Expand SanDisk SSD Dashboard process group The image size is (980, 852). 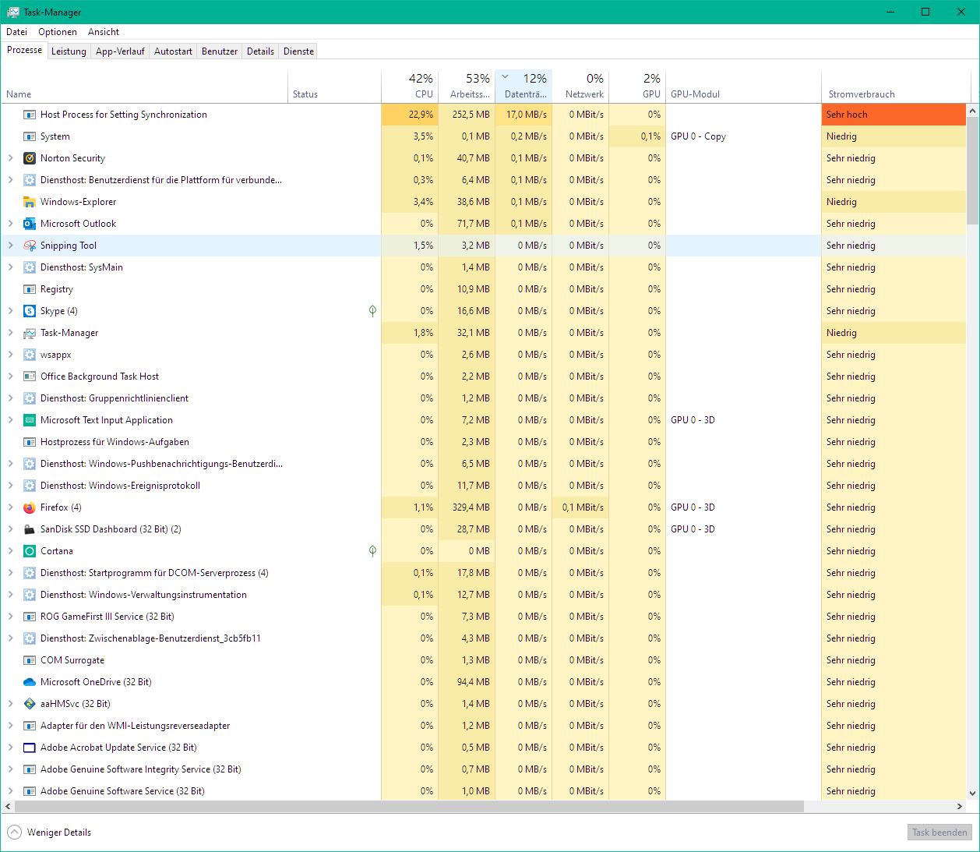[10, 529]
